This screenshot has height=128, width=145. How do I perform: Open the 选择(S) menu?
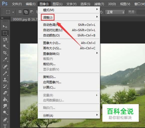85,4
